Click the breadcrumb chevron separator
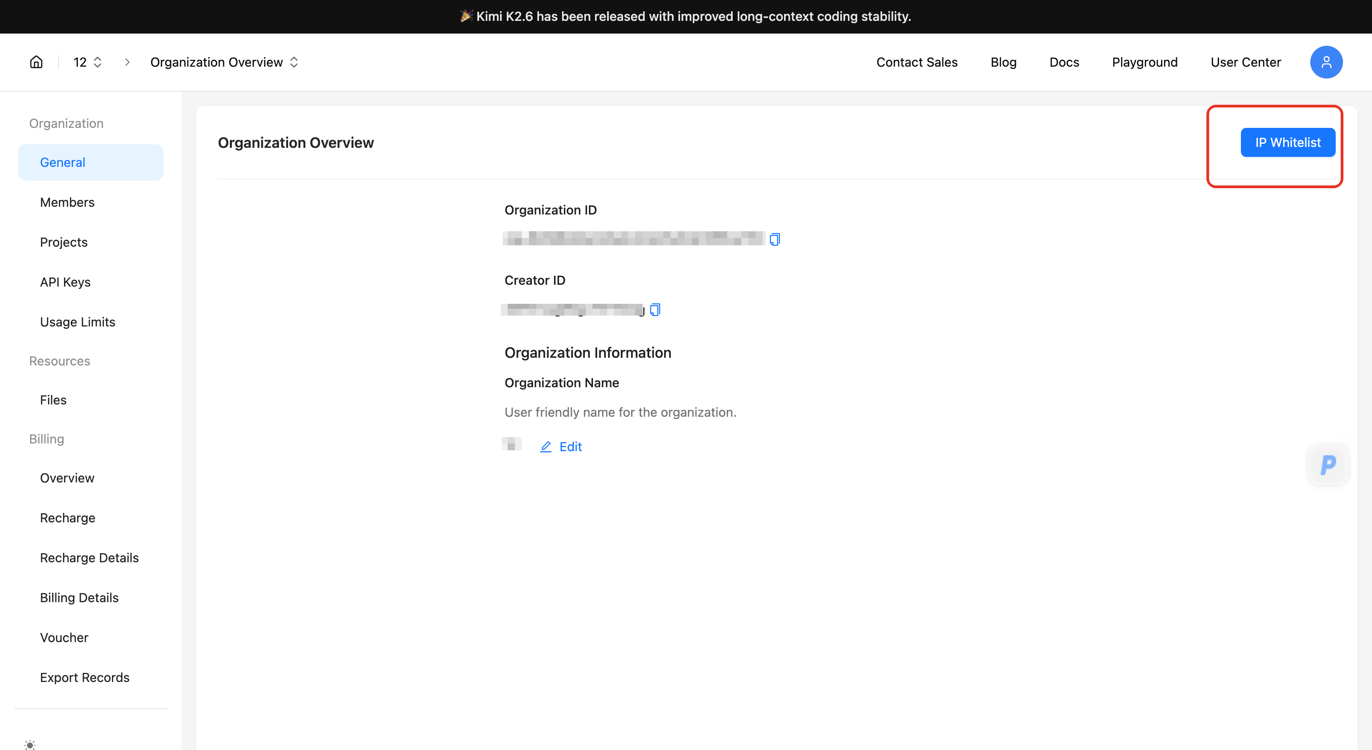Screen dimensions: 1372x750 click(127, 62)
